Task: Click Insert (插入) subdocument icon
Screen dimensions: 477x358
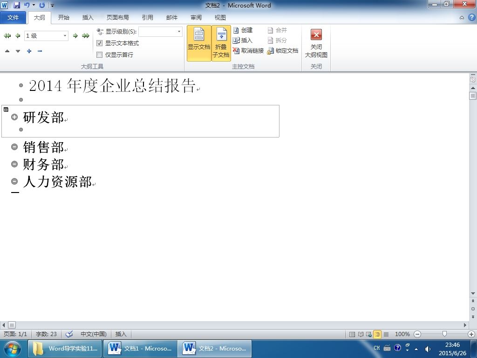Action: [x=242, y=40]
